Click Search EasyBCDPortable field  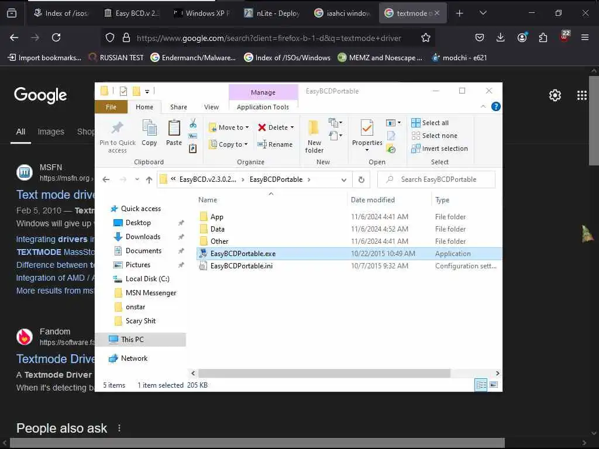436,179
